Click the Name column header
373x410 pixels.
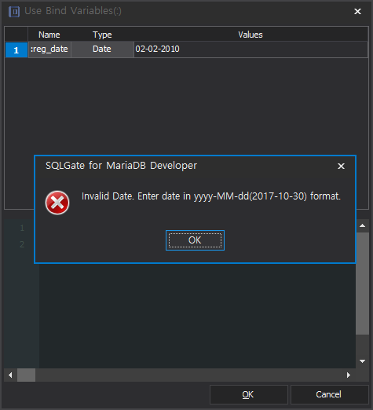(x=49, y=35)
